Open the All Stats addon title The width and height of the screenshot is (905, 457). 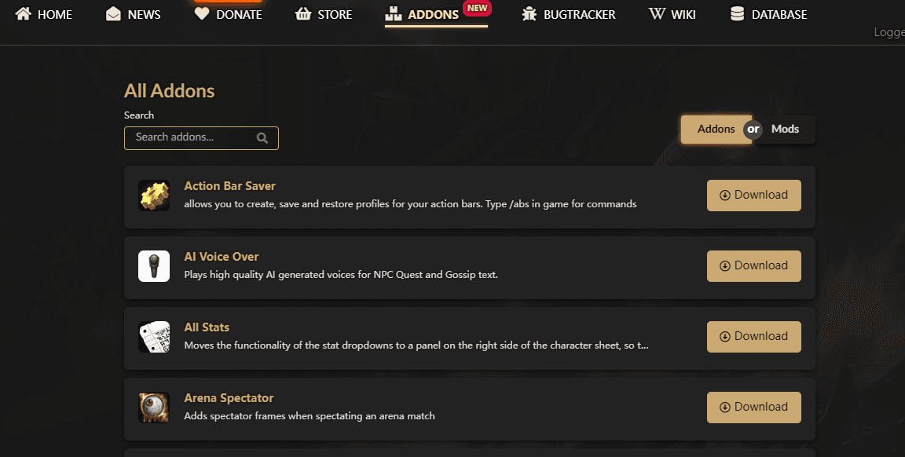(x=207, y=327)
